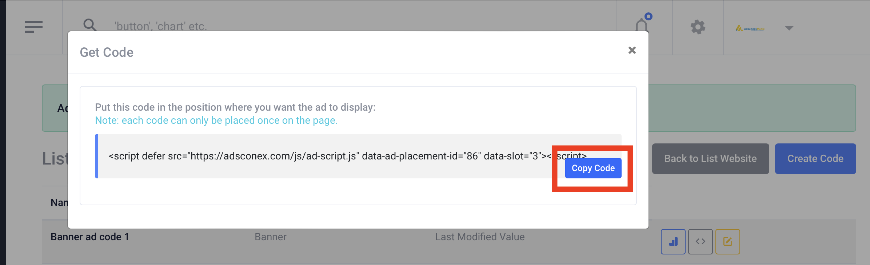Click the Adsconex Media logo
The width and height of the screenshot is (870, 265).
pos(750,28)
